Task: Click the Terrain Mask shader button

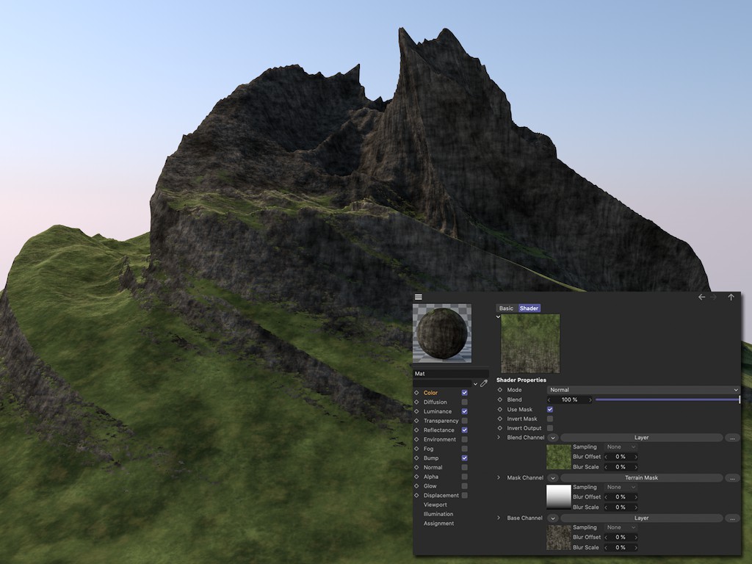Action: tap(641, 478)
